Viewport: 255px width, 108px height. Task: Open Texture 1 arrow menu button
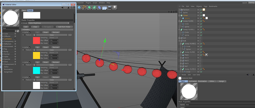pos(34,35)
